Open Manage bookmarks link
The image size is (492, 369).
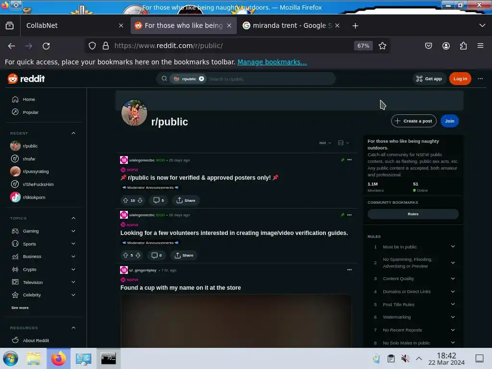[x=272, y=62]
